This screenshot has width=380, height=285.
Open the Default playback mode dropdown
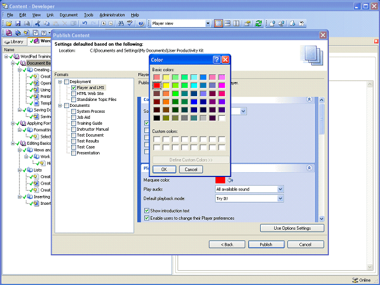pyautogui.click(x=280, y=198)
